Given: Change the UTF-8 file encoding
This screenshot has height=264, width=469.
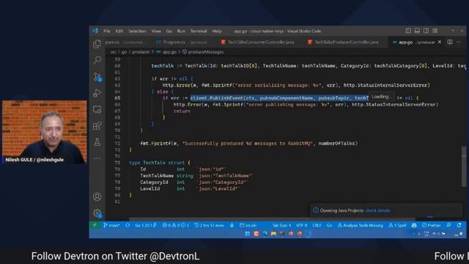Looking at the screenshot, I should click(x=301, y=225).
